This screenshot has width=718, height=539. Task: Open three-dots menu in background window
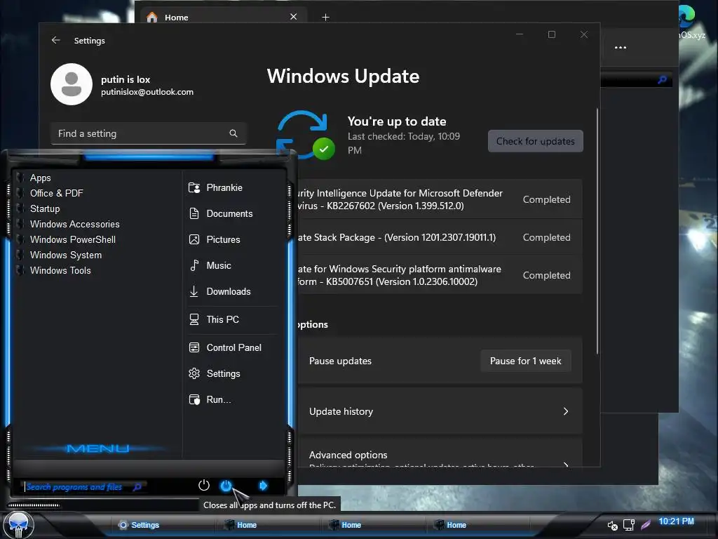[x=621, y=47]
